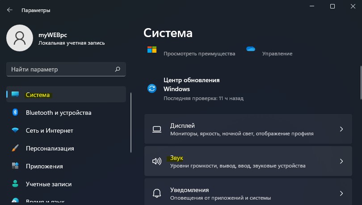Click the Приложения apps icon
The height and width of the screenshot is (205, 362).
[15, 166]
